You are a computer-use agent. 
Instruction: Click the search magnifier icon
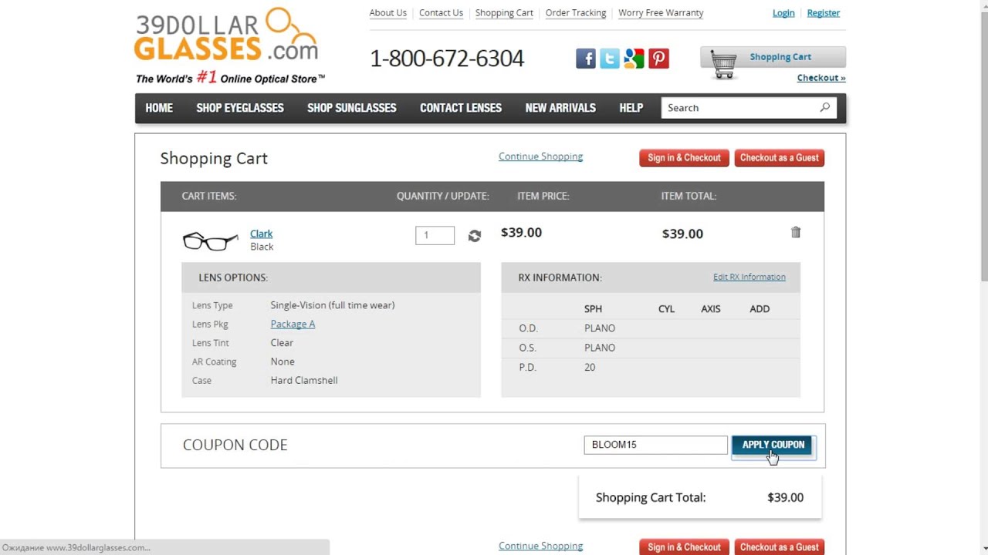[825, 108]
